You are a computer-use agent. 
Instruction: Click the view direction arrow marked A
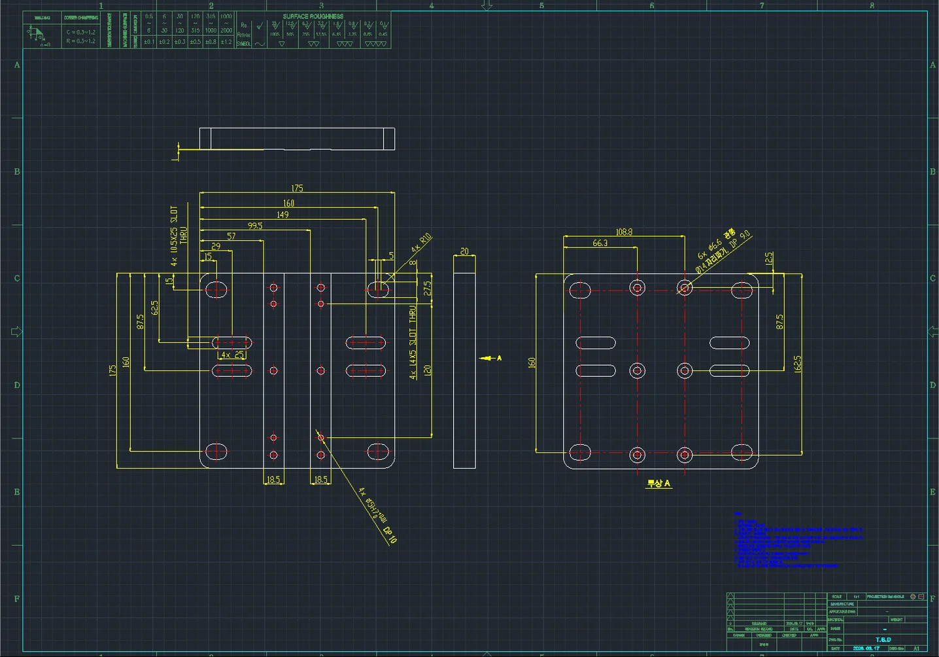pos(490,358)
